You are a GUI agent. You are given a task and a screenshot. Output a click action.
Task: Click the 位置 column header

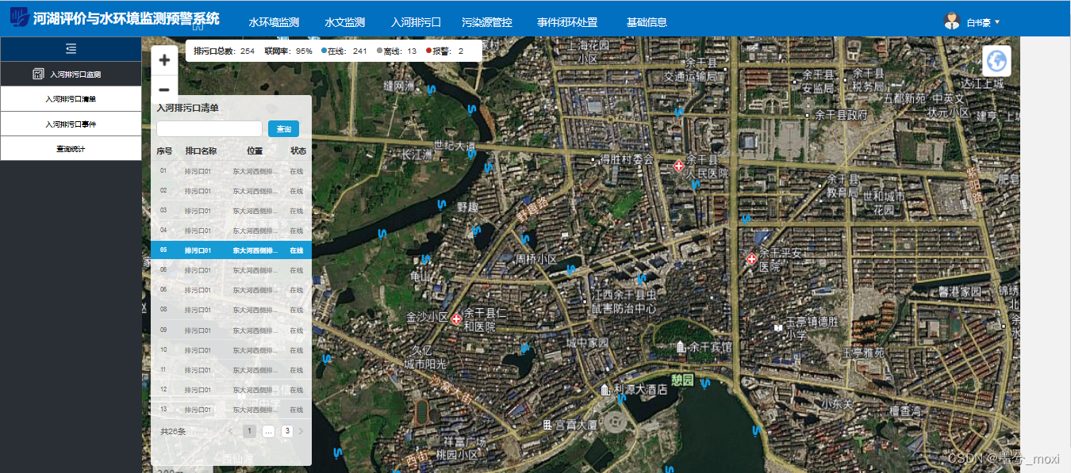[x=255, y=151]
